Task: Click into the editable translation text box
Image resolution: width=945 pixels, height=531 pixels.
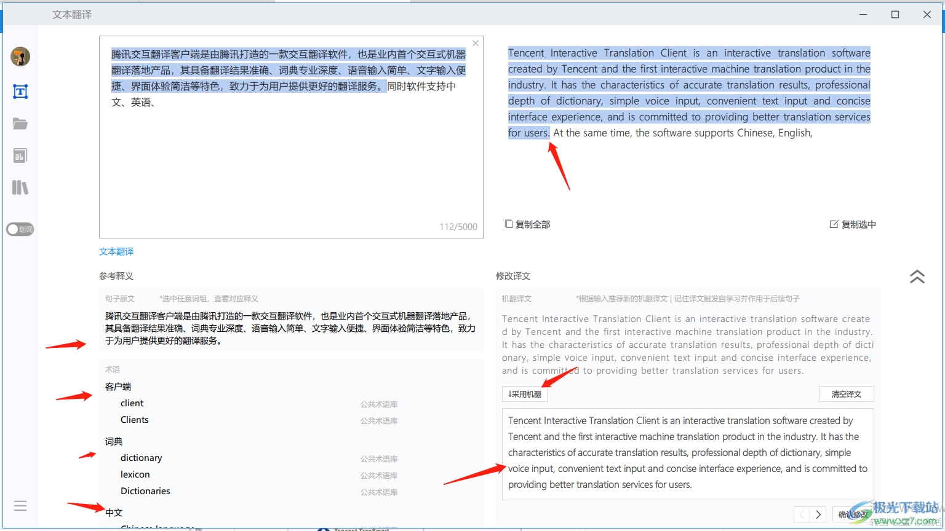Action: tap(688, 454)
